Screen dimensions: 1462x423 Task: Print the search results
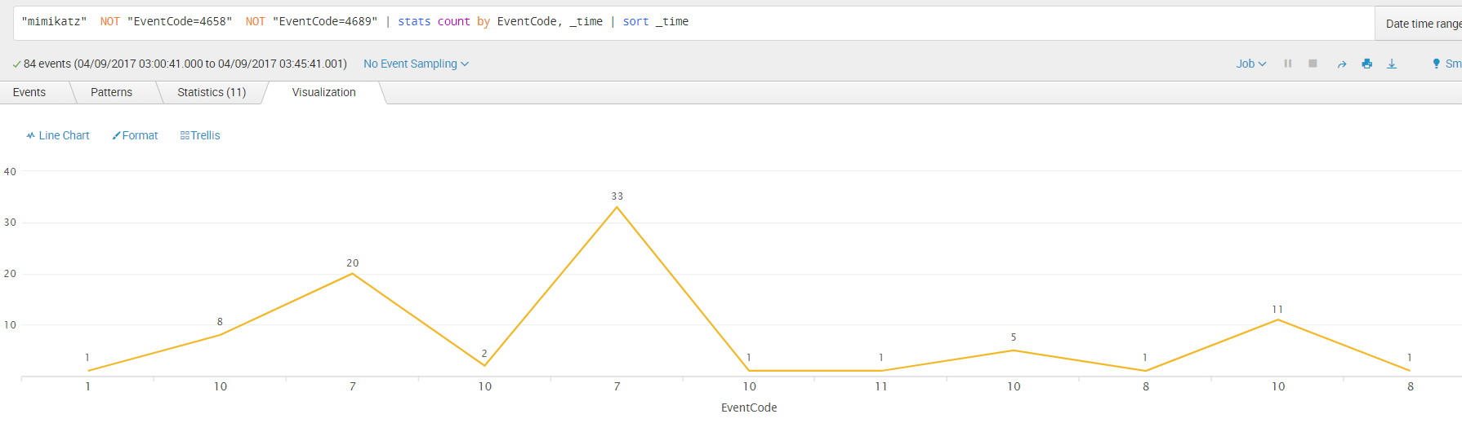(x=1366, y=64)
